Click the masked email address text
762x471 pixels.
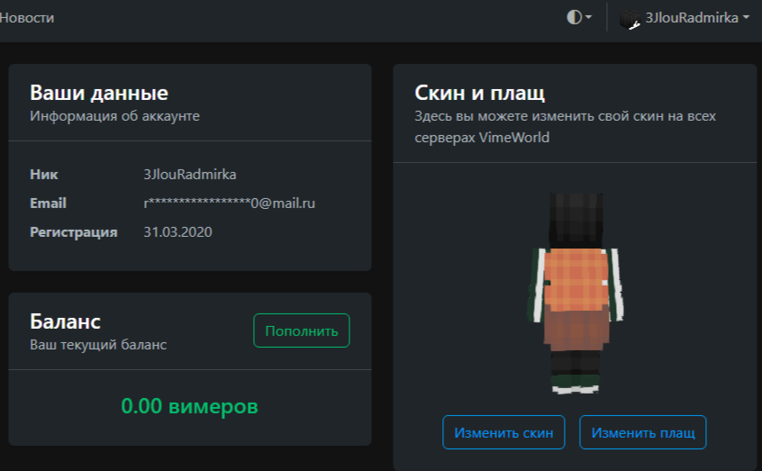pos(230,203)
